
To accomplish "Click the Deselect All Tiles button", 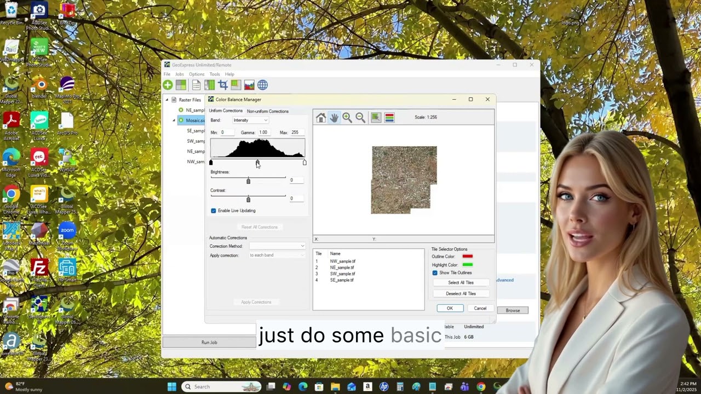I will [461, 294].
